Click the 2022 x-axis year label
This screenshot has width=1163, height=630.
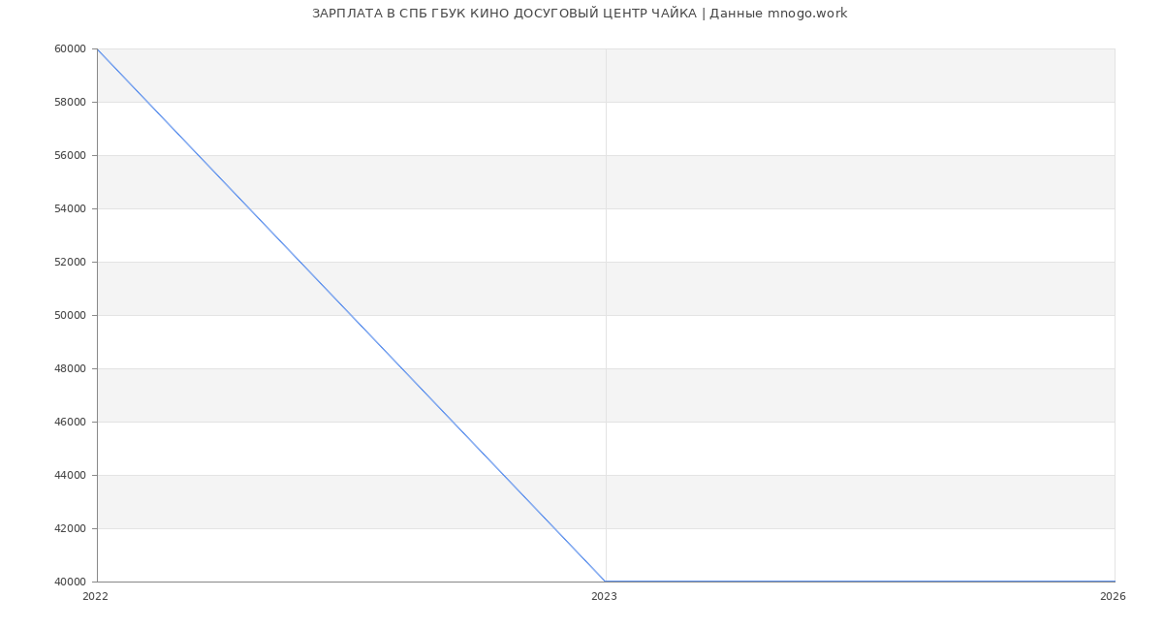click(96, 597)
